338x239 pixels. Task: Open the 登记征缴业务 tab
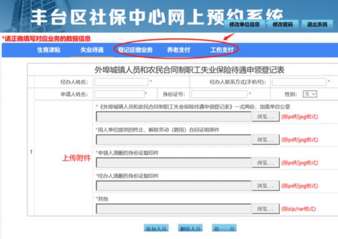coord(135,50)
